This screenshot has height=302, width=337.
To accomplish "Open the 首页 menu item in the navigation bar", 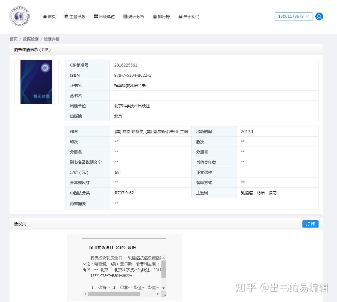I will tap(50, 16).
